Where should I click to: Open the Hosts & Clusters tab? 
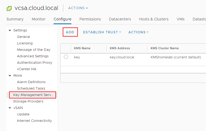(153, 19)
